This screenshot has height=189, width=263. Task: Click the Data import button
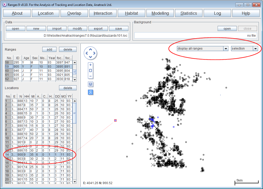[x=57, y=29]
